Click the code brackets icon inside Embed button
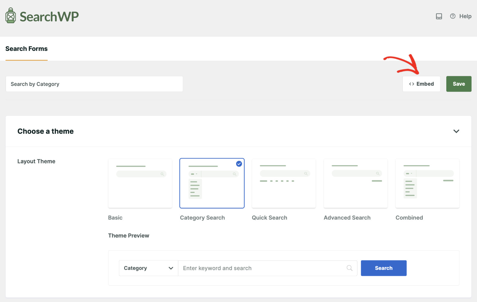 pyautogui.click(x=412, y=84)
